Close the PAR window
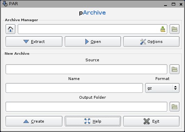185x132 pixels. (181, 5)
